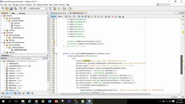
Task: Click the Toggle Bookmark editor icon
Action: coord(102,16)
